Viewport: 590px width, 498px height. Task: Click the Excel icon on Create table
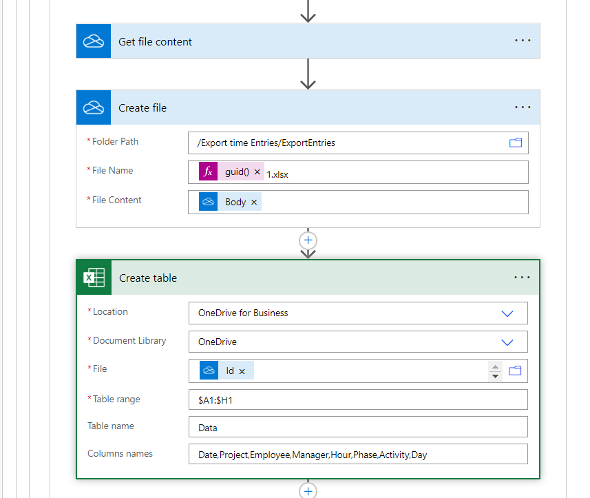tap(94, 278)
